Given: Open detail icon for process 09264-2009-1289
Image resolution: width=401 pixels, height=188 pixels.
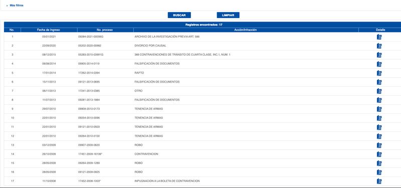Looking at the screenshot, I should [379, 163].
